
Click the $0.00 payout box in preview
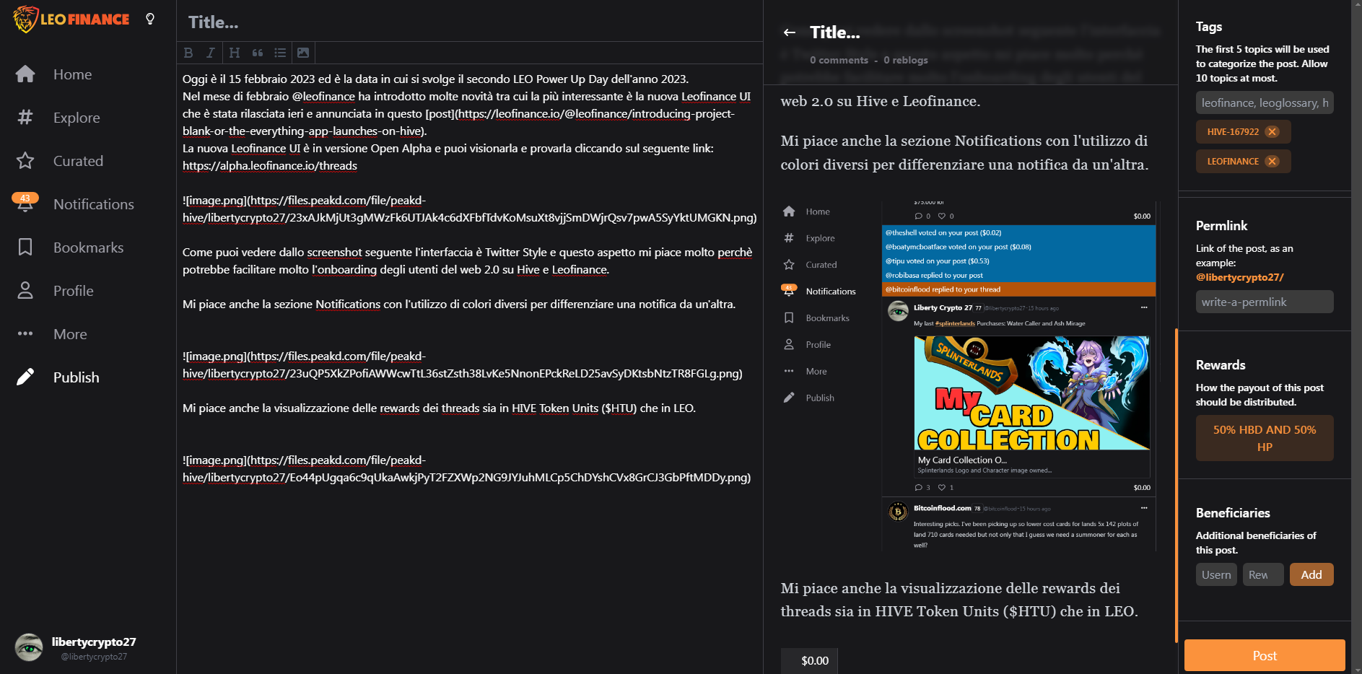click(809, 660)
